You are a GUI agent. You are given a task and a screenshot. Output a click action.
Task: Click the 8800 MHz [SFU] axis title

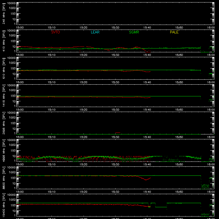[4, 178]
